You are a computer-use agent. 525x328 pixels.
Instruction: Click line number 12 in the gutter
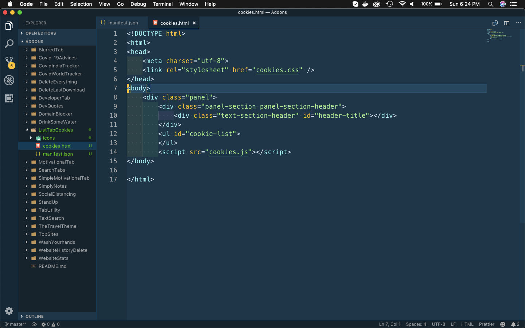click(113, 134)
